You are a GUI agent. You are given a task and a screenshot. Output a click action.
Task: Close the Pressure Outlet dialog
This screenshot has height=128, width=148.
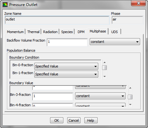pyautogui.click(x=138, y=3)
